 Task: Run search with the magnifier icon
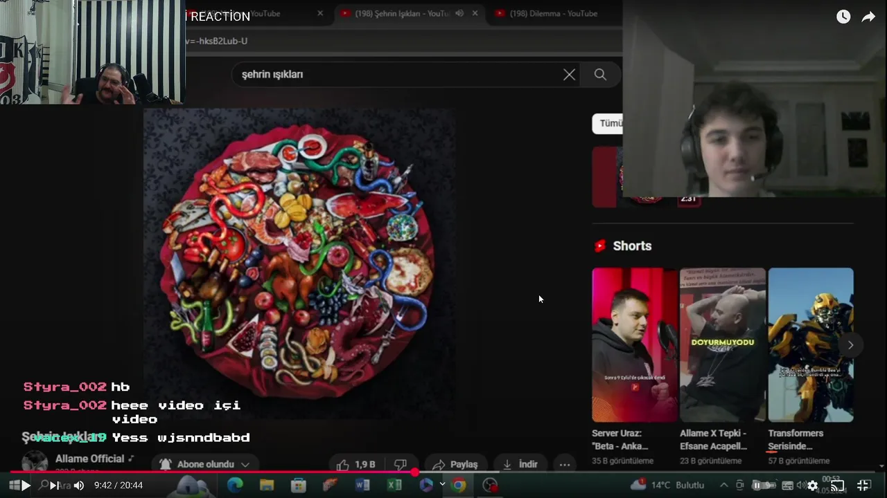[x=600, y=75]
